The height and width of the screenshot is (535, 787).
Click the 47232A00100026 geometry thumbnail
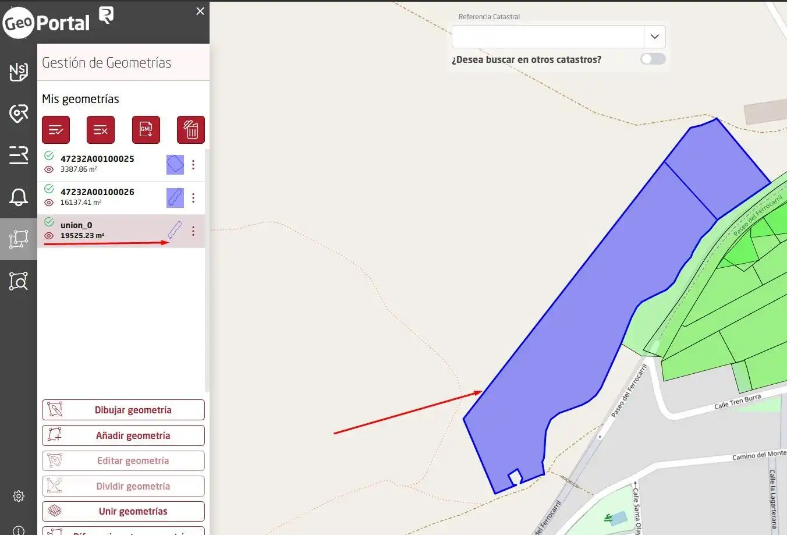pos(175,198)
